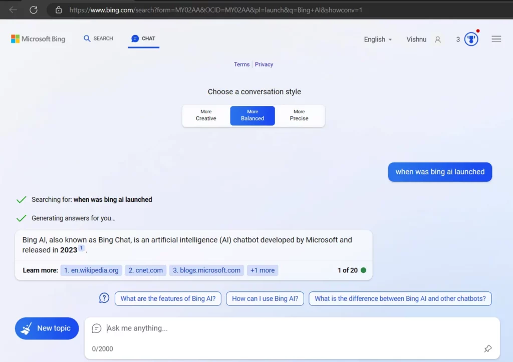Click the Searching for status line

coord(92,199)
